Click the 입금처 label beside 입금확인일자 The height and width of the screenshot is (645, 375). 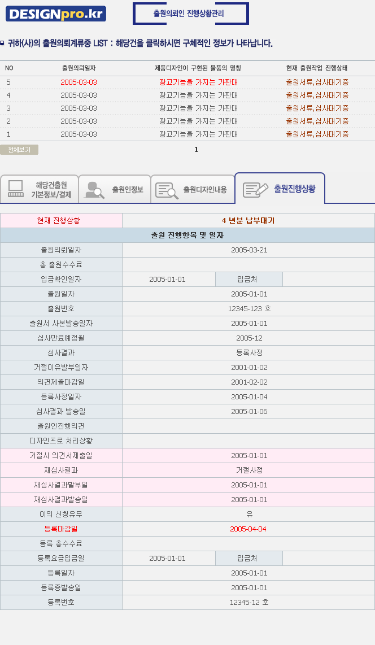tap(247, 280)
